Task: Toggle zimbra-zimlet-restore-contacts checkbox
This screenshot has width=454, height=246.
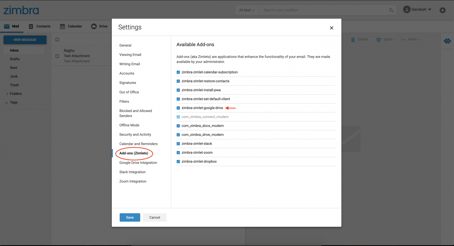Action: click(178, 81)
